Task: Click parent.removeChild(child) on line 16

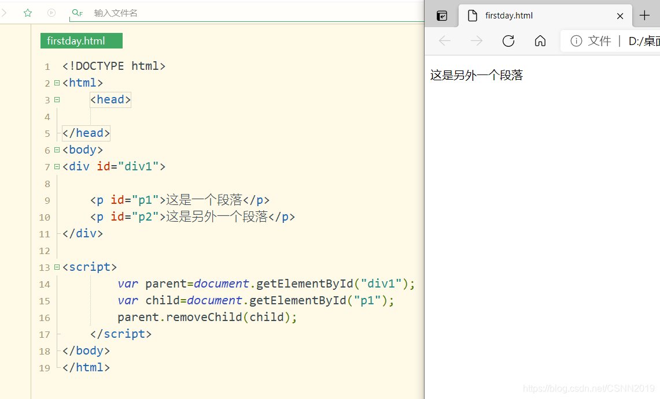Action: click(x=207, y=317)
